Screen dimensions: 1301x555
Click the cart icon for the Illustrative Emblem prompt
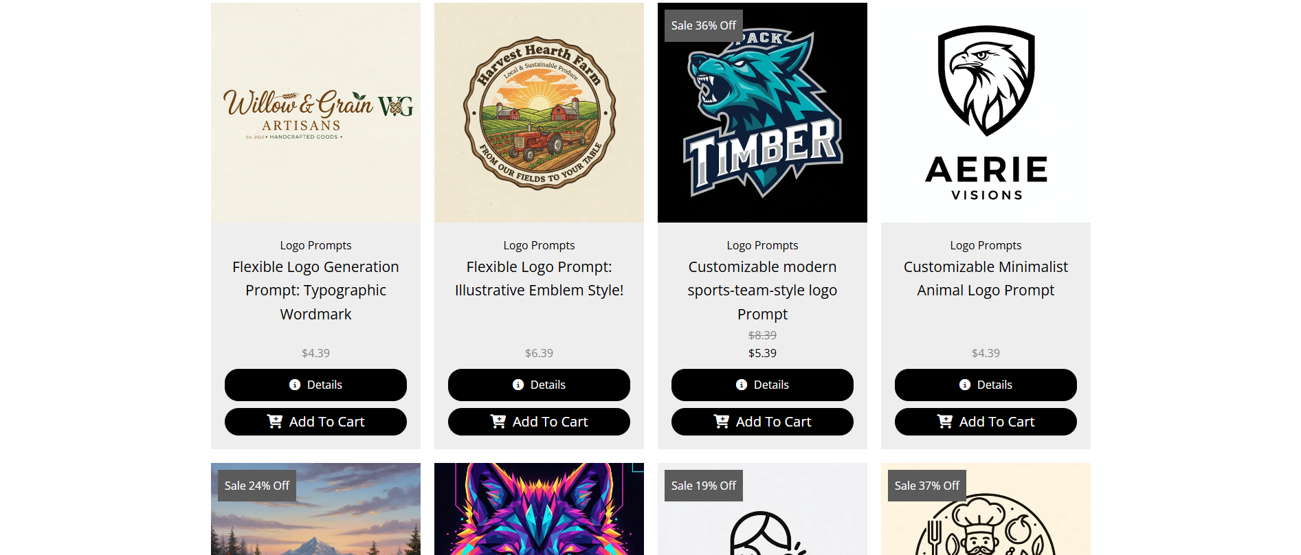[x=498, y=422]
